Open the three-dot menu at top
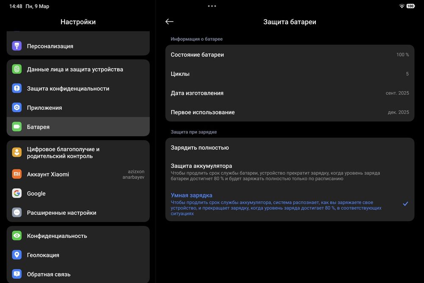This screenshot has height=283, width=424. coord(212,6)
